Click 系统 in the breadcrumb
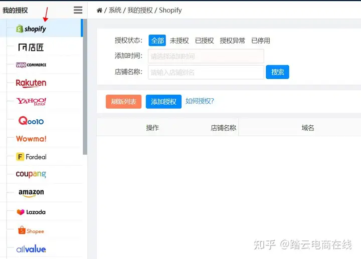 (115, 10)
